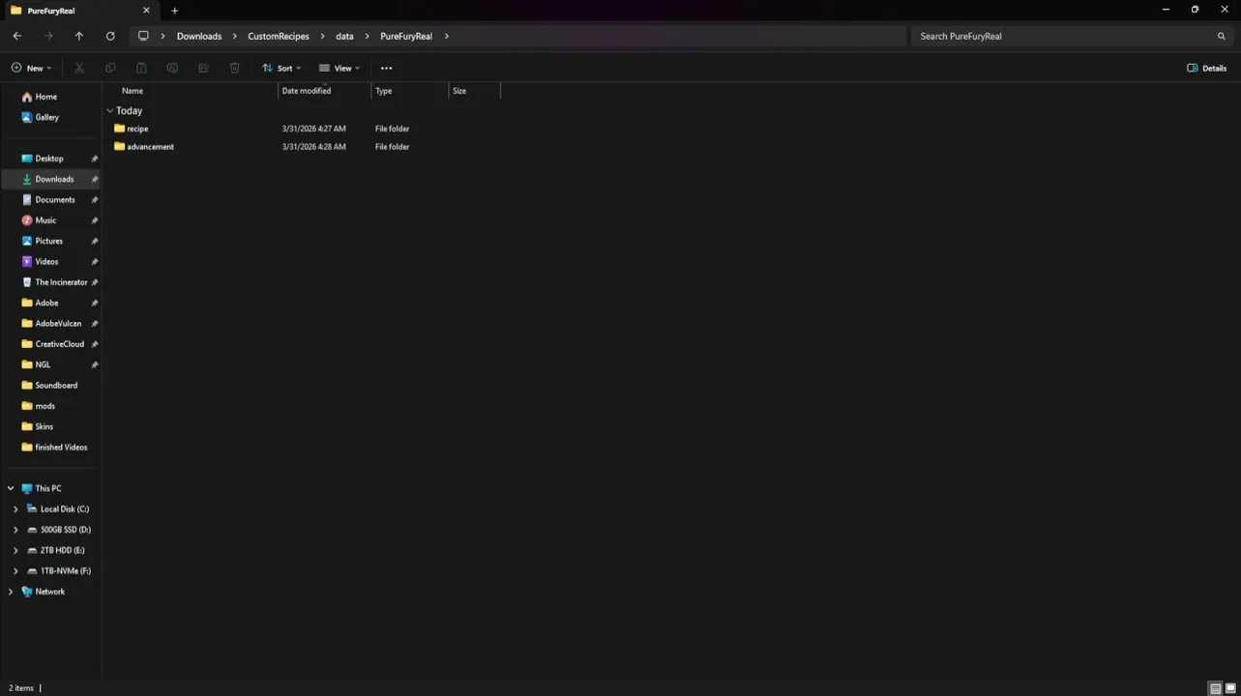This screenshot has height=696, width=1241.
Task: Sort by the Size column header
Action: 459,91
